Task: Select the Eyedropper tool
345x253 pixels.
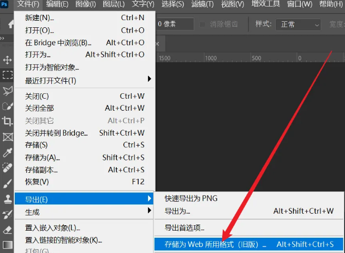Action: (x=8, y=153)
